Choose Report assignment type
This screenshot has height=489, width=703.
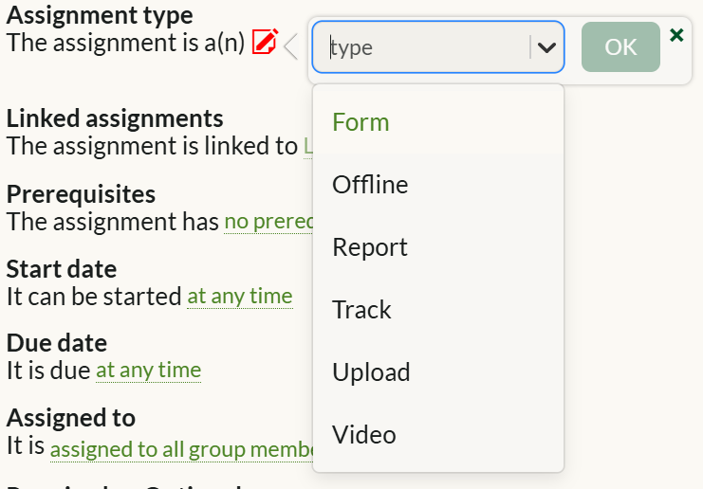coord(438,247)
